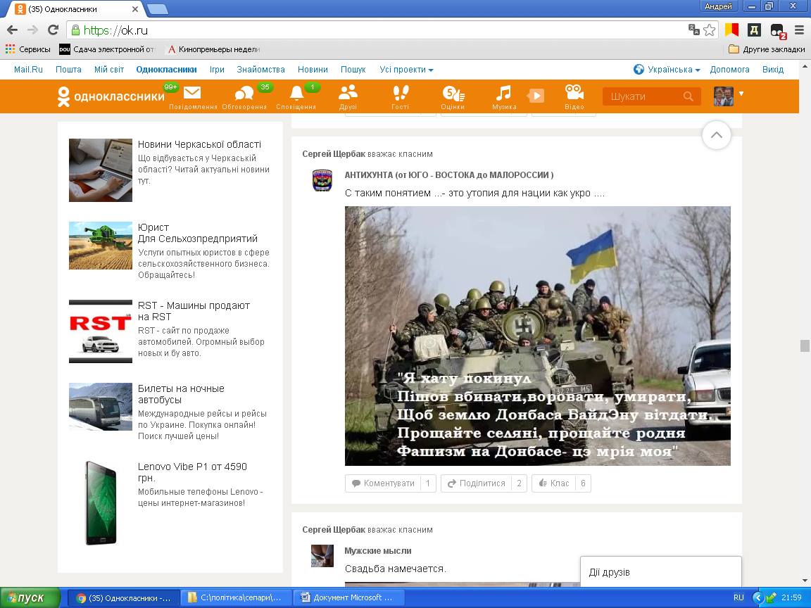Open Discussions speech bubble icon
Screen dimensions: 811x608
[x=244, y=94]
